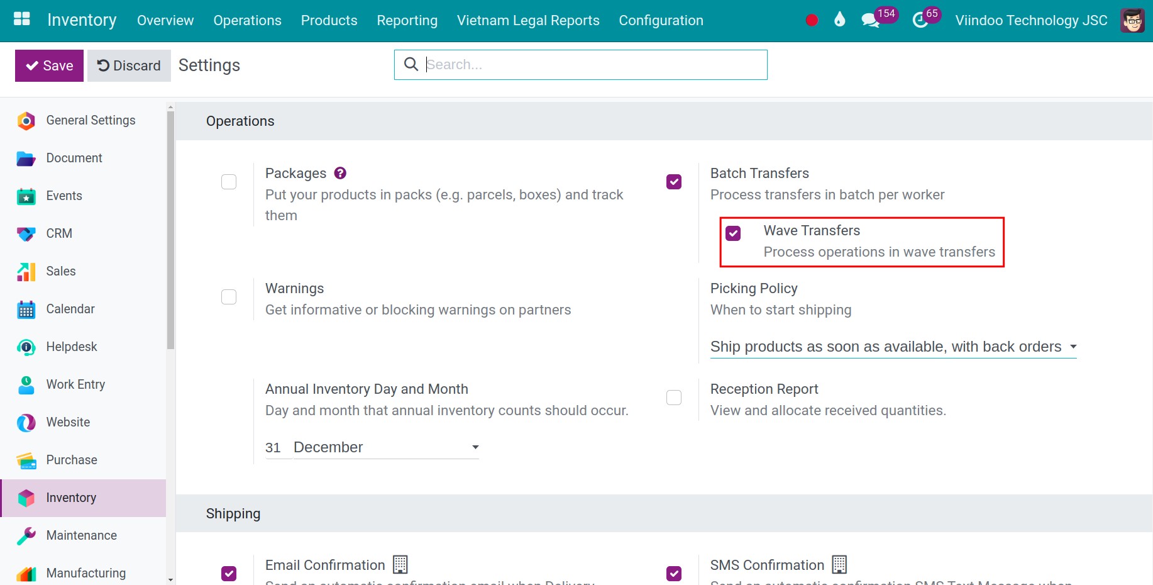Open the activities clock icon with 65
The width and height of the screenshot is (1153, 585).
point(926,18)
